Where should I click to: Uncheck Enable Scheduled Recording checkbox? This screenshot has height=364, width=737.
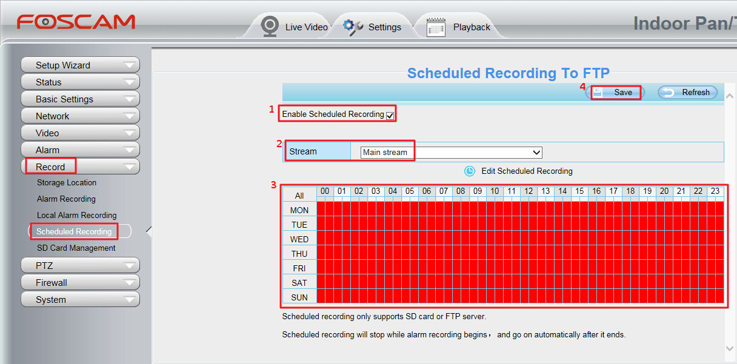390,115
